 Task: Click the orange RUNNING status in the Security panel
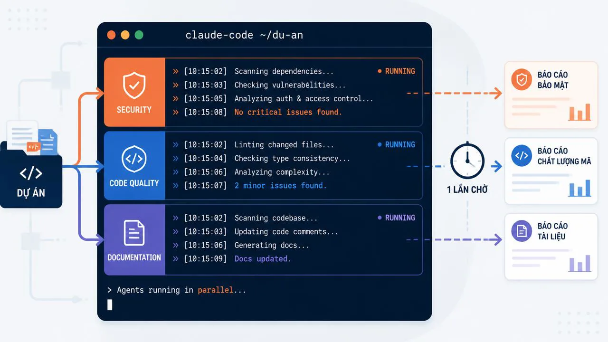click(x=396, y=71)
